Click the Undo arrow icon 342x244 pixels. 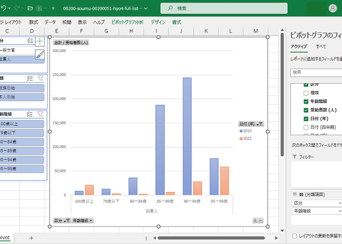click(3, 9)
